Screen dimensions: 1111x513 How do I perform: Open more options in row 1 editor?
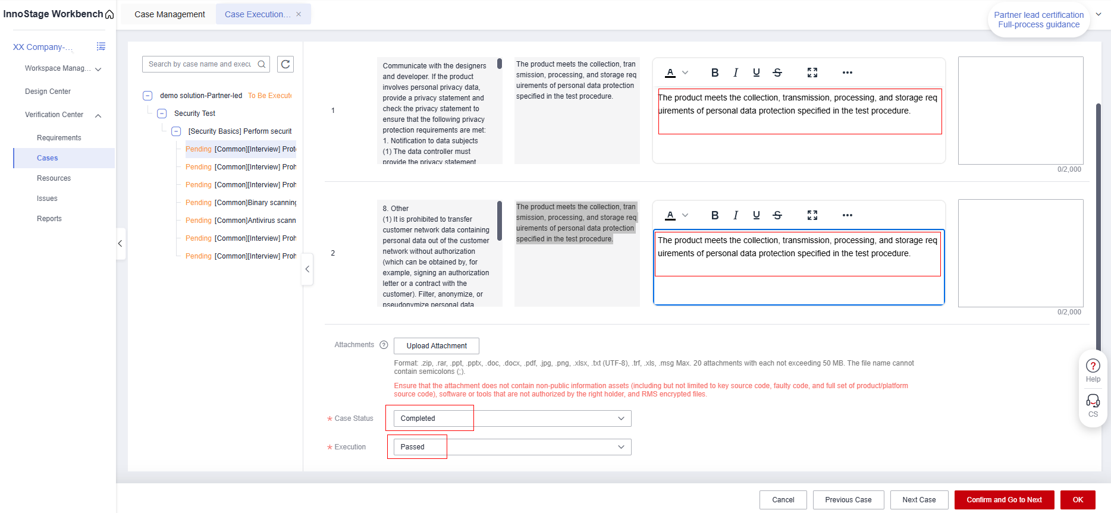[848, 73]
